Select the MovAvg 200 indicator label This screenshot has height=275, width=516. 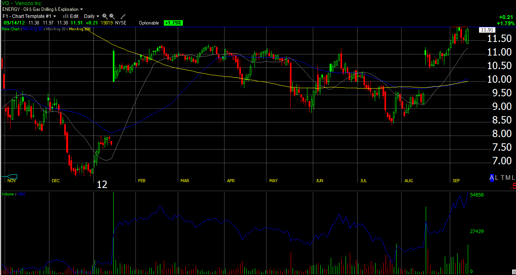pos(80,29)
